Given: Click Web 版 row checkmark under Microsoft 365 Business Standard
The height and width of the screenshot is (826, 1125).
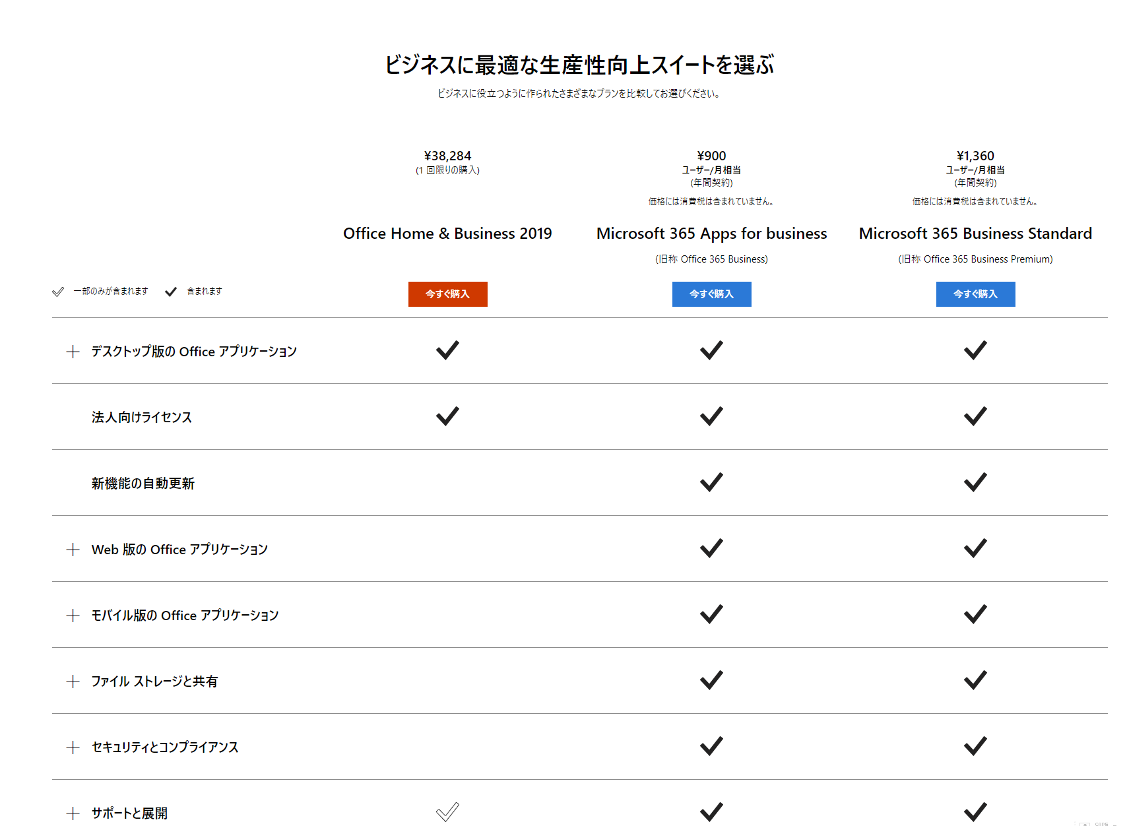Looking at the screenshot, I should 975,548.
